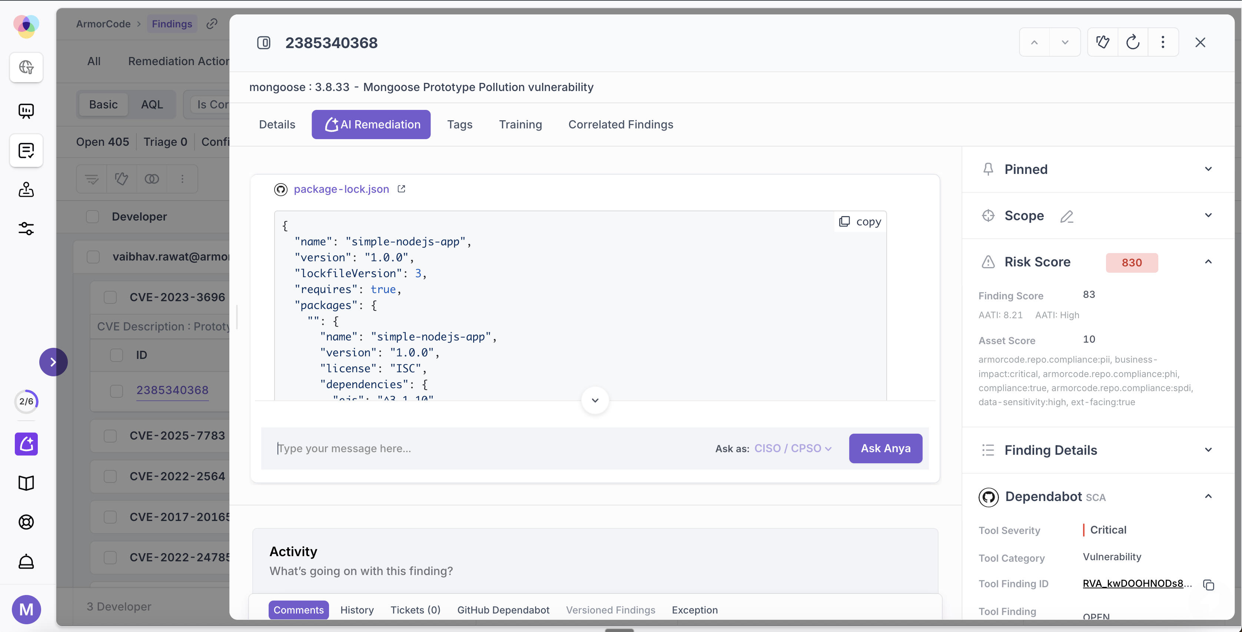Open the Correlated Findings tab
This screenshot has height=632, width=1242.
(x=621, y=125)
